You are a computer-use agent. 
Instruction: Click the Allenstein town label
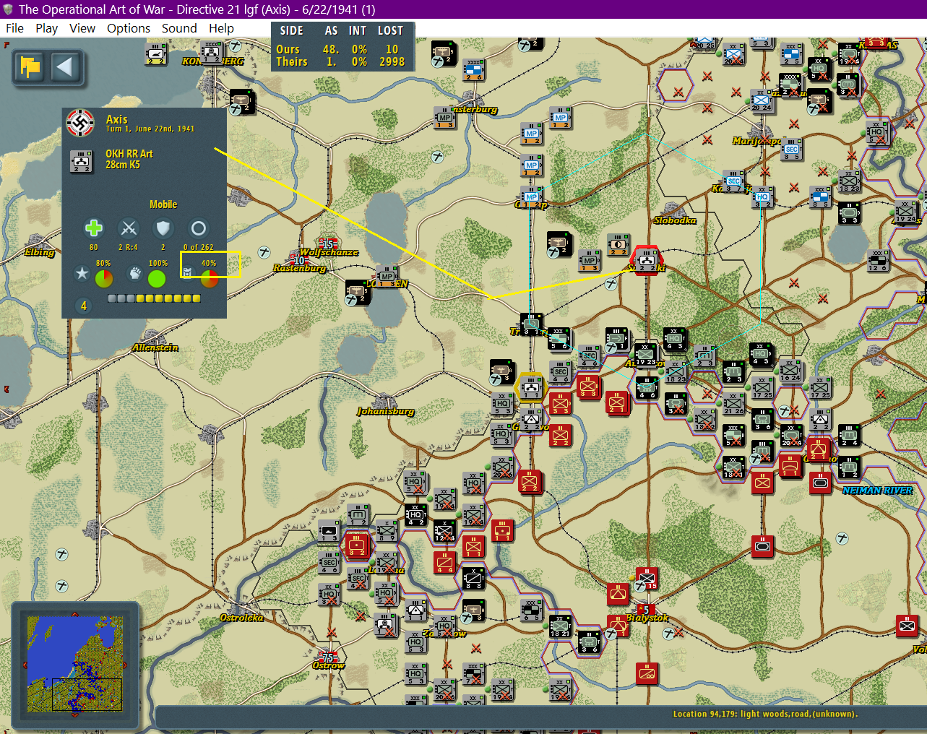click(x=155, y=347)
